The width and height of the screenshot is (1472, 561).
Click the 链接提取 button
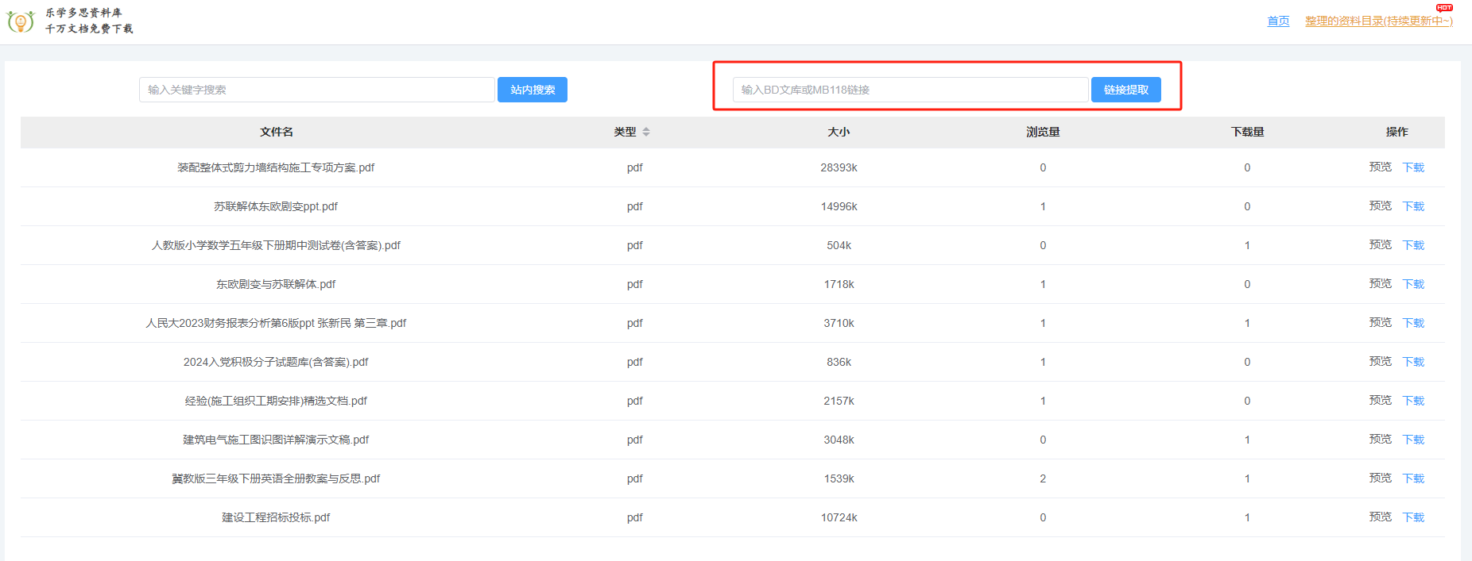1125,90
